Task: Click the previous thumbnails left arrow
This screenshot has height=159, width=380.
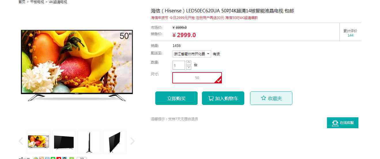Action: click(x=21, y=141)
